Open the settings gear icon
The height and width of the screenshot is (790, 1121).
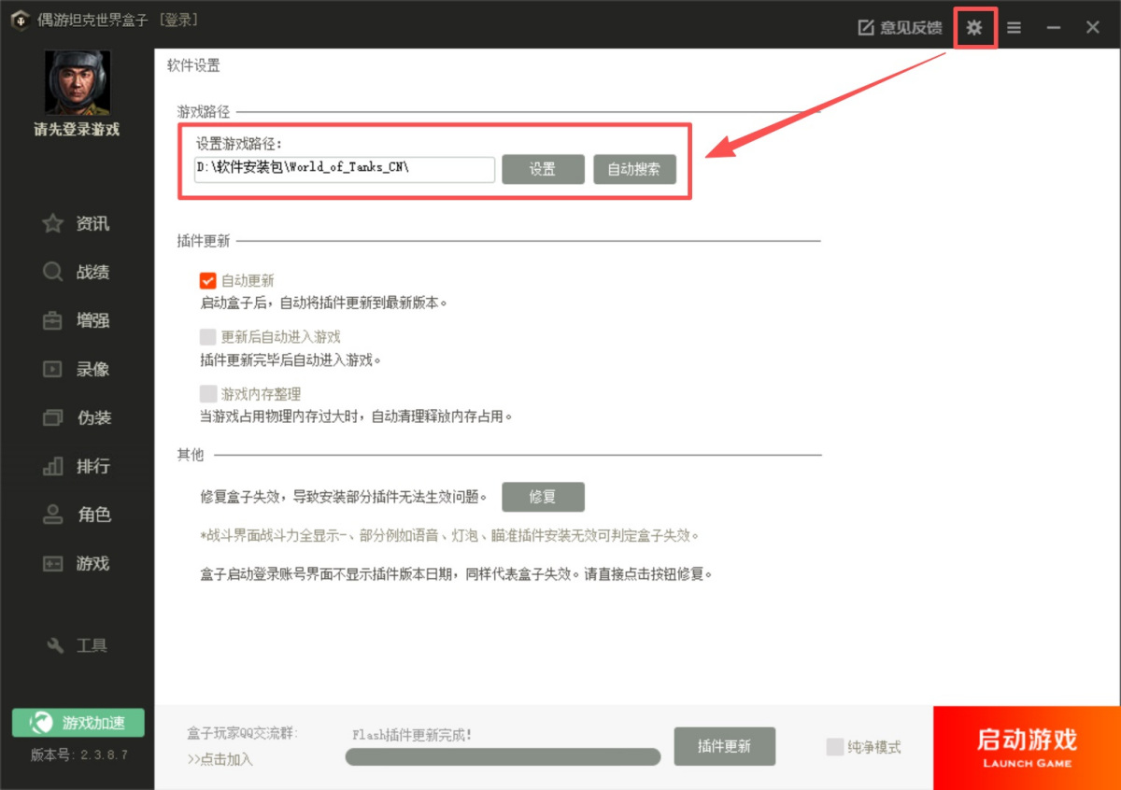974,27
